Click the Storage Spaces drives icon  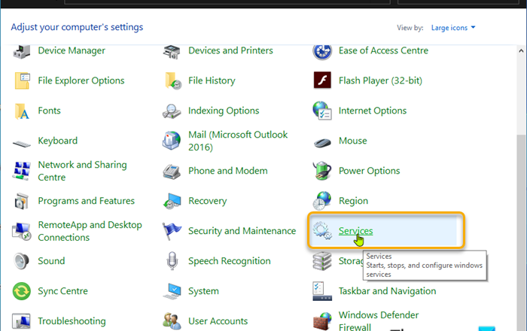pyautogui.click(x=322, y=261)
